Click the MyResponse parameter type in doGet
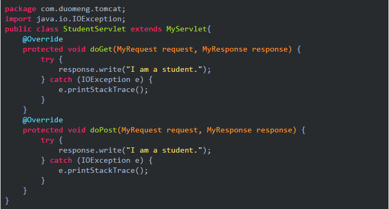Screen dimensions: 389x209 point(225,49)
